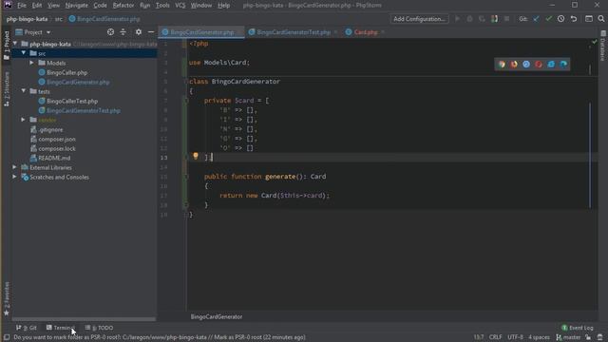Click the Debug toolbar icon
608x342 pixels.
coord(469,19)
